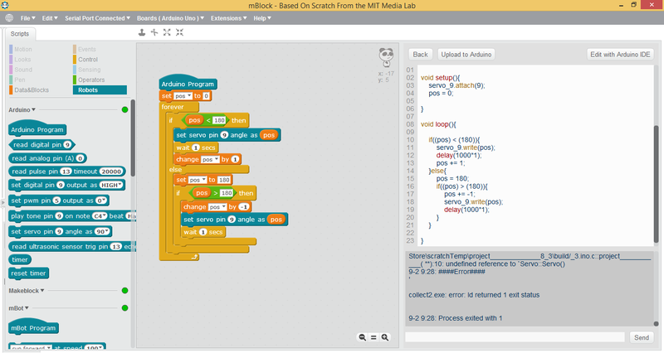Select the duplicate stamp tool icon
Image resolution: width=664 pixels, height=353 pixels.
(142, 32)
